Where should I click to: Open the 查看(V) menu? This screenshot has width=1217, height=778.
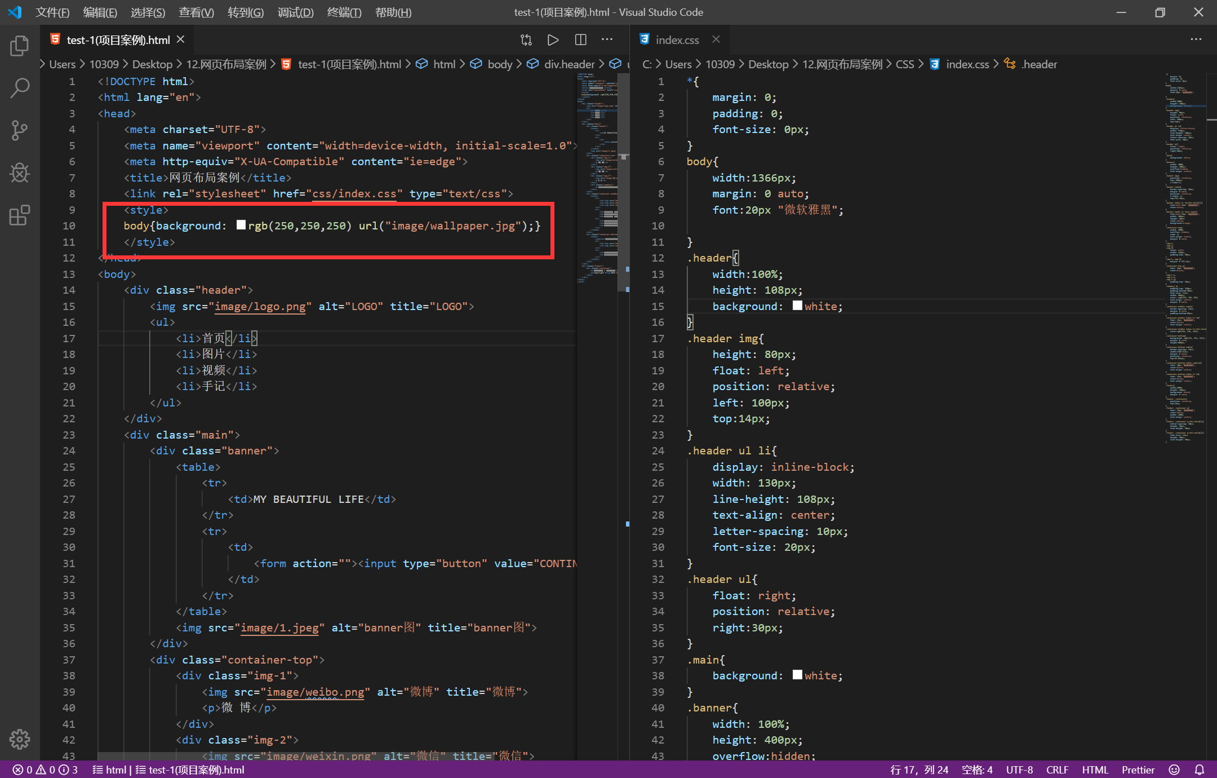point(196,12)
